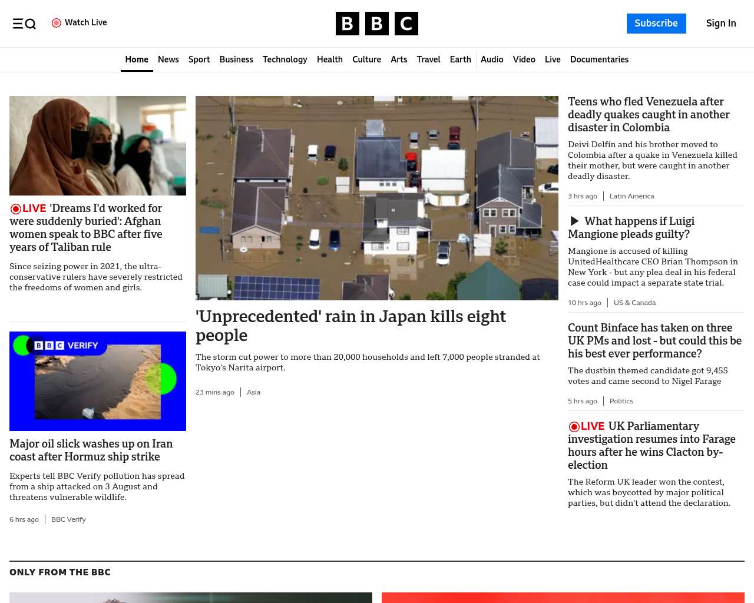Click summary starting 'Mangione is accused of killing'
The width and height of the screenshot is (754, 603).
653,267
